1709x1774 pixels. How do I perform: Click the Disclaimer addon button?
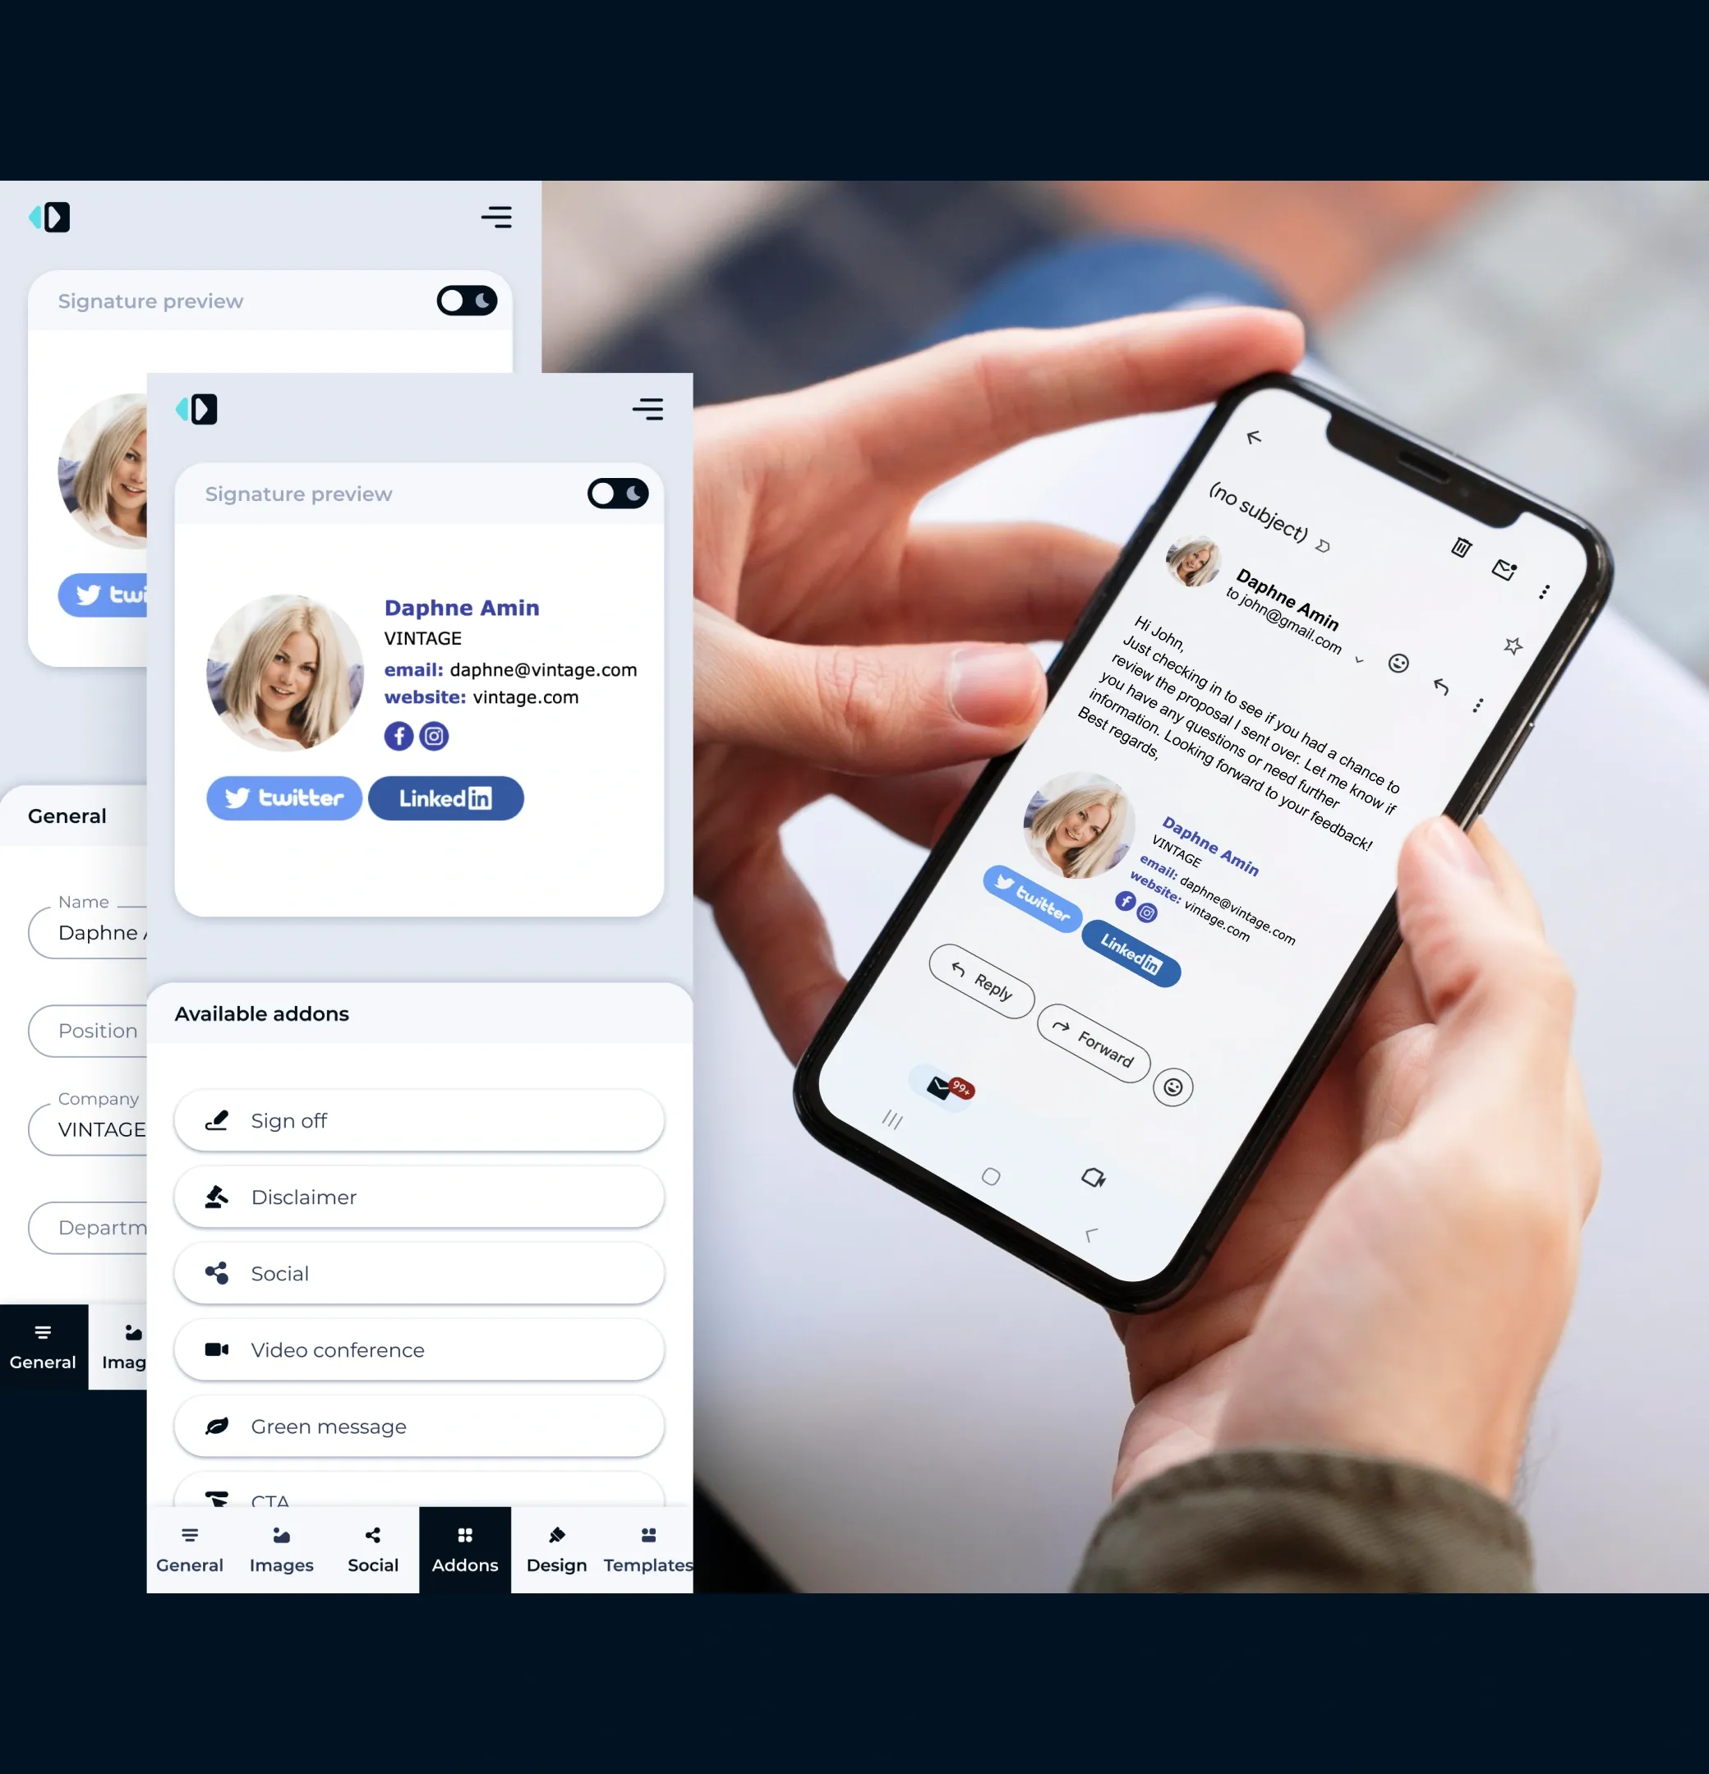420,1196
